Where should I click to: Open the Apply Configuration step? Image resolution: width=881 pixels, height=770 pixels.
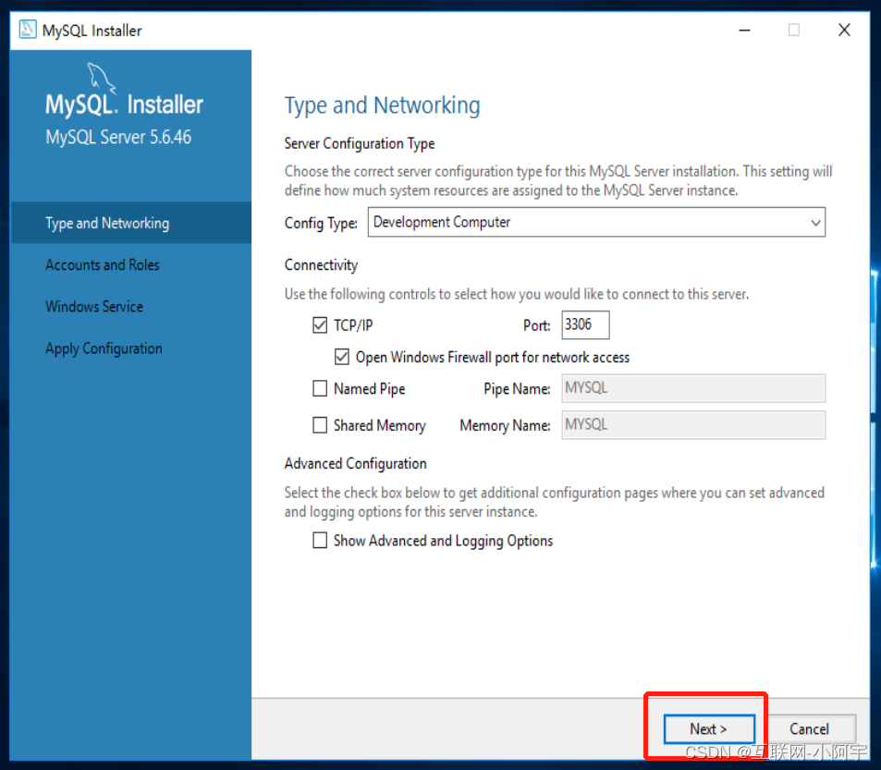[x=103, y=348]
